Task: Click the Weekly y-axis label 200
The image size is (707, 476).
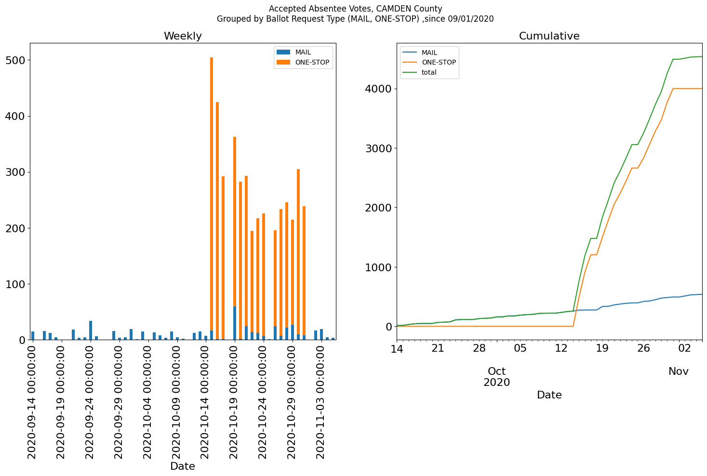Action: (15, 228)
